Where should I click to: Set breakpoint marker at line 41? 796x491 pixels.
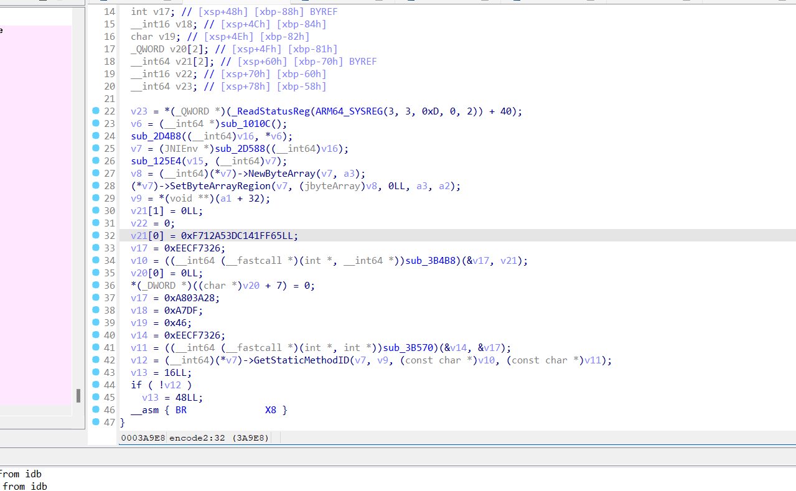tap(96, 347)
